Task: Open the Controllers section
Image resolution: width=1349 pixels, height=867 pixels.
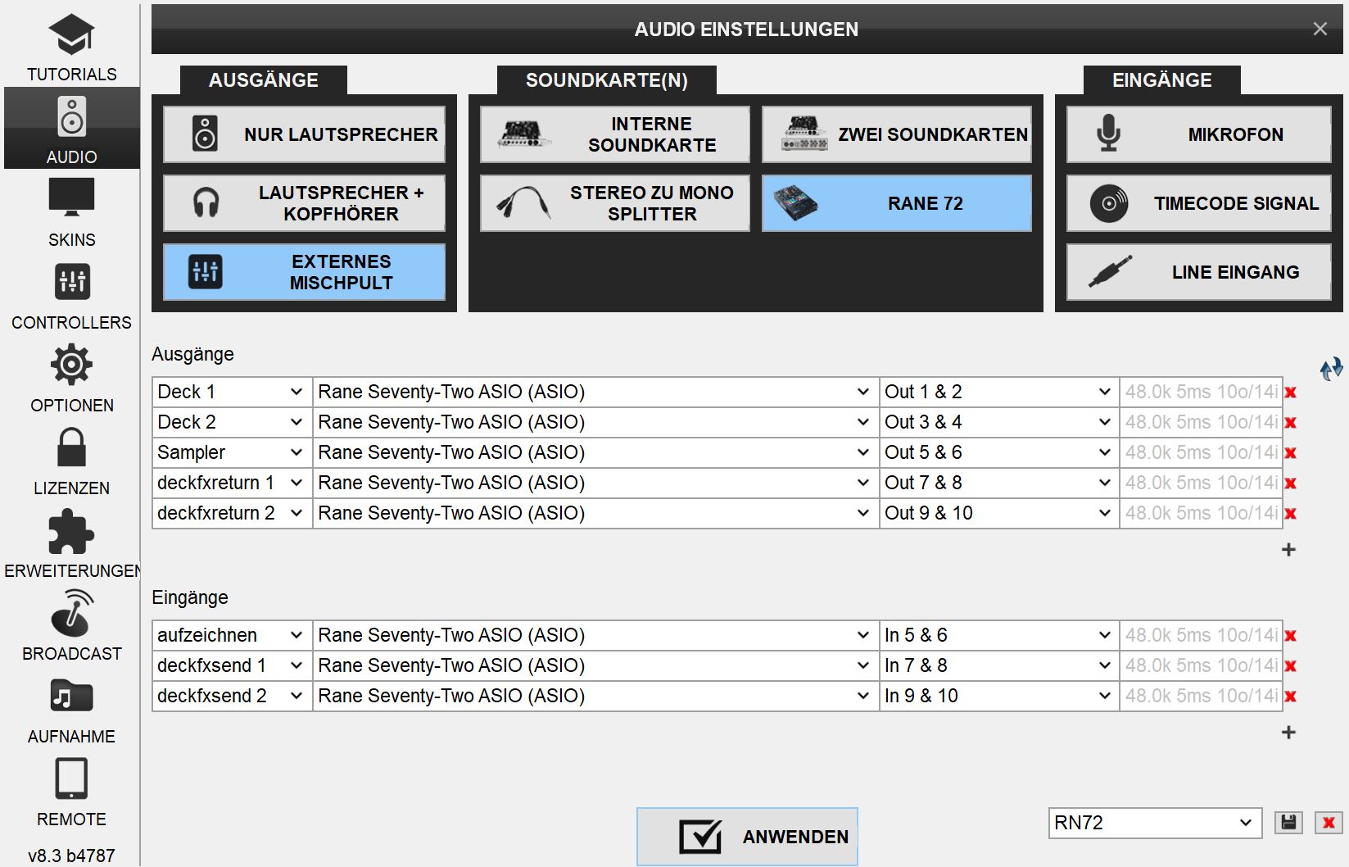Action: (71, 294)
